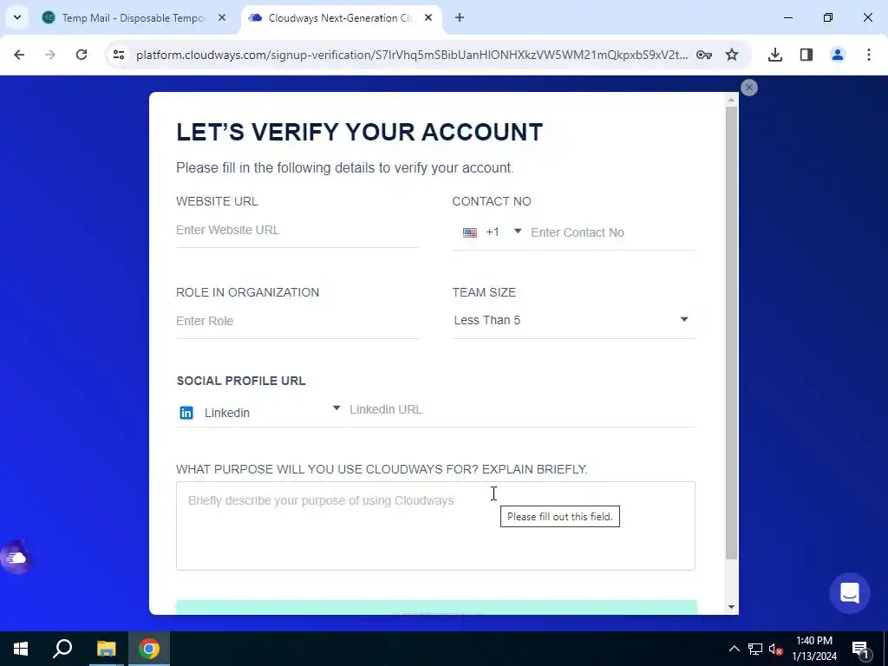888x666 pixels.
Task: Click the Cloudways floating cloud icon
Action: click(16, 558)
